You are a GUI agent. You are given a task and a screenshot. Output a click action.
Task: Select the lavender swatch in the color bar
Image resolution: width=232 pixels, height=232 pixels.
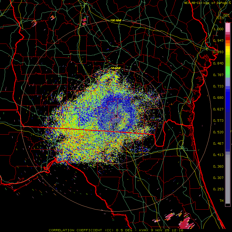coord(228,82)
